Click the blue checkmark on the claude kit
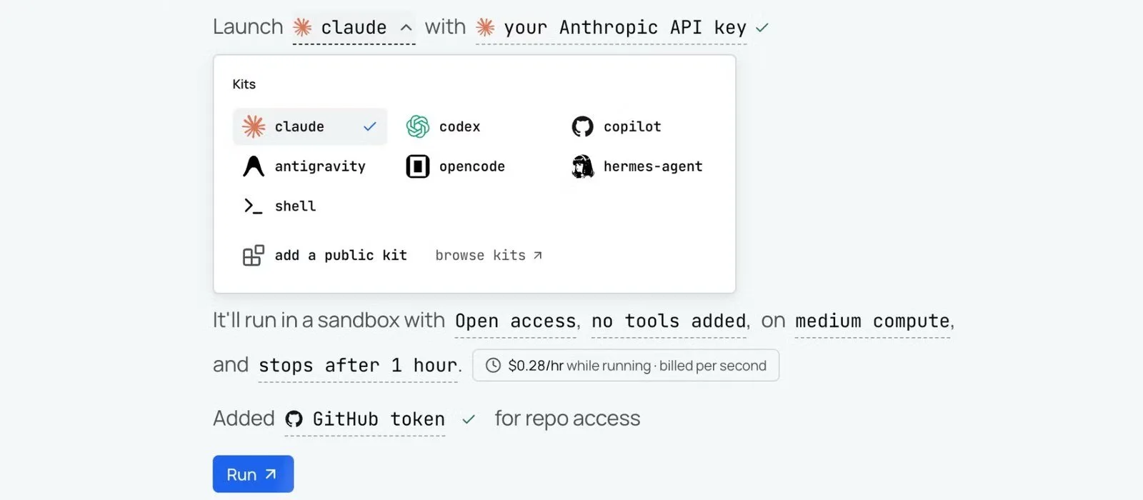Viewport: 1143px width, 500px height. [370, 126]
